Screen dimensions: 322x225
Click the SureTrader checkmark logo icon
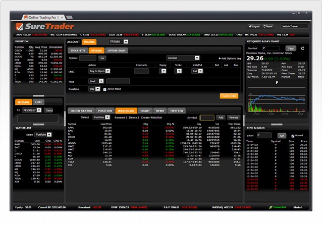(x=20, y=26)
